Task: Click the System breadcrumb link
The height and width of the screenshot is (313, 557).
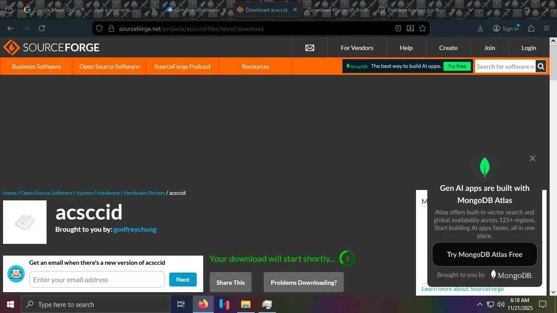Action: click(84, 193)
